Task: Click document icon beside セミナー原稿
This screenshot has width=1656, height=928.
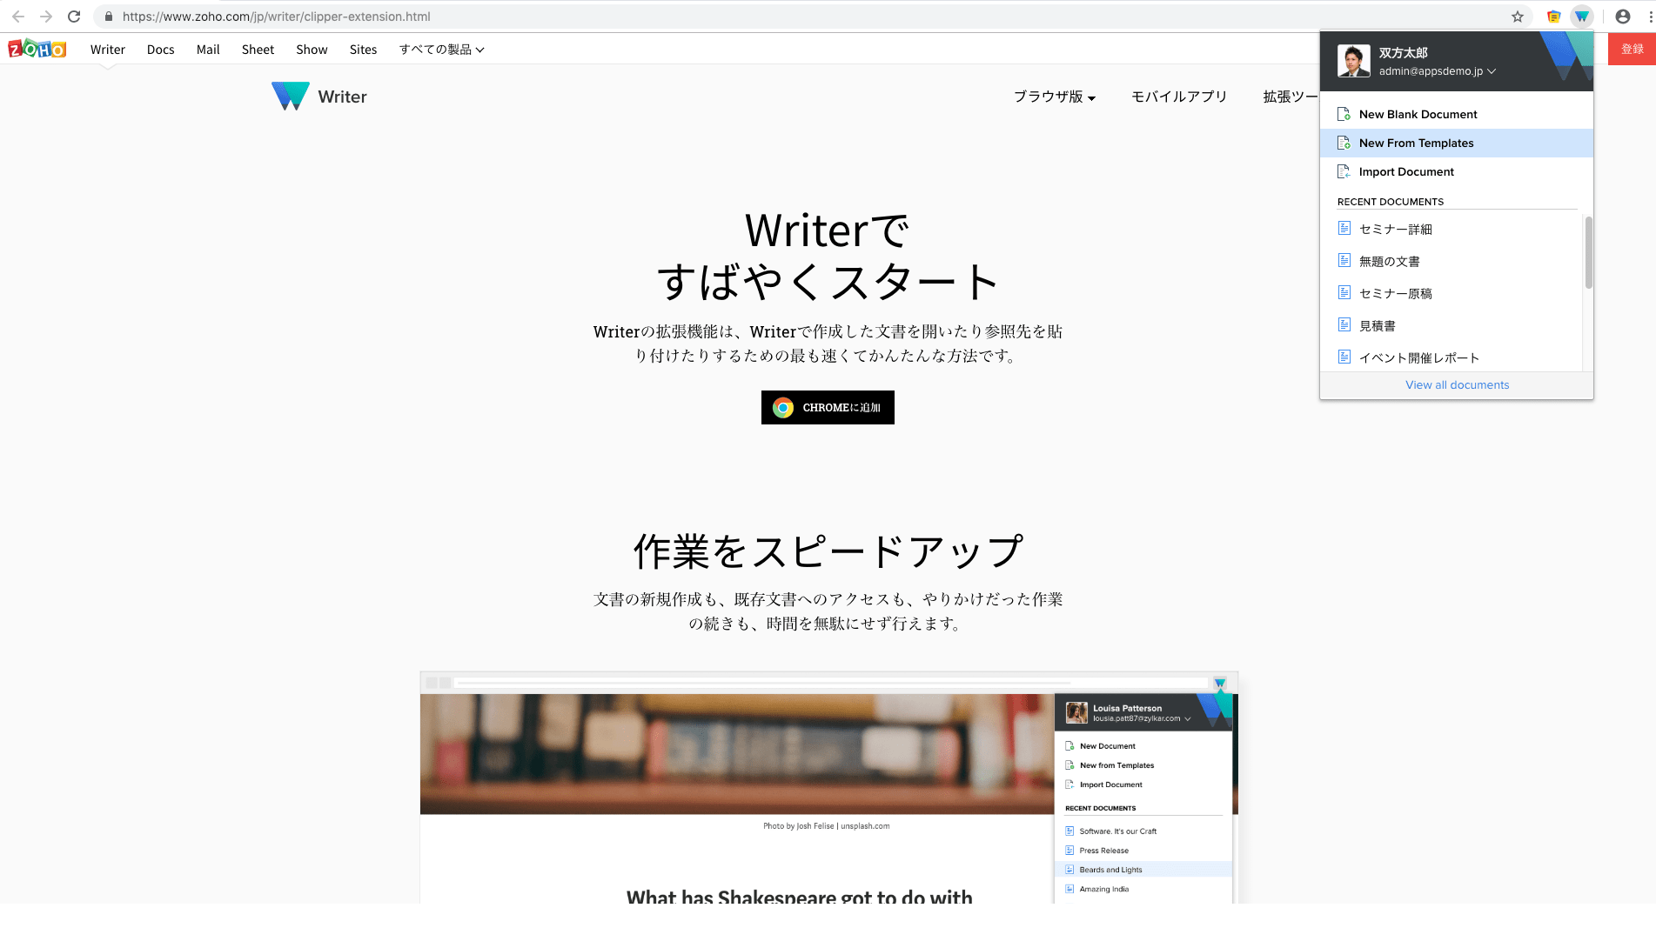Action: tap(1344, 292)
